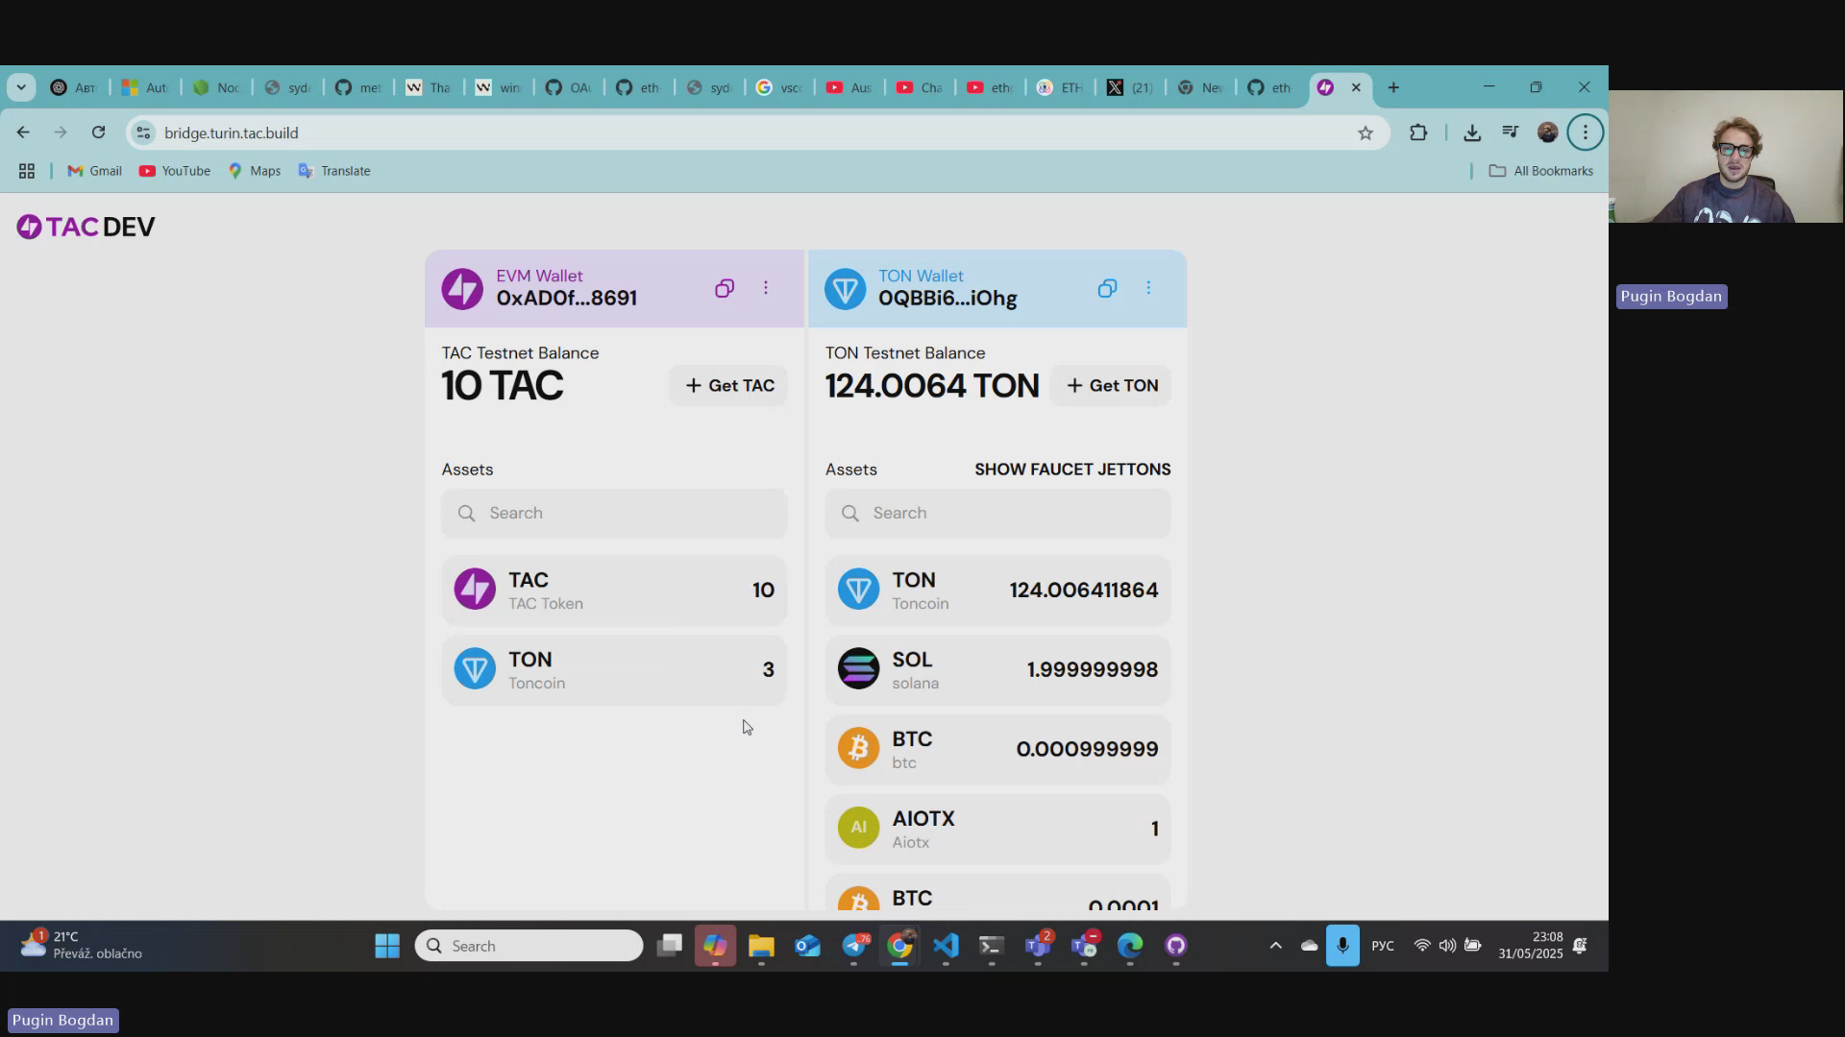Switch to the OA GitHub tab

[x=568, y=87]
